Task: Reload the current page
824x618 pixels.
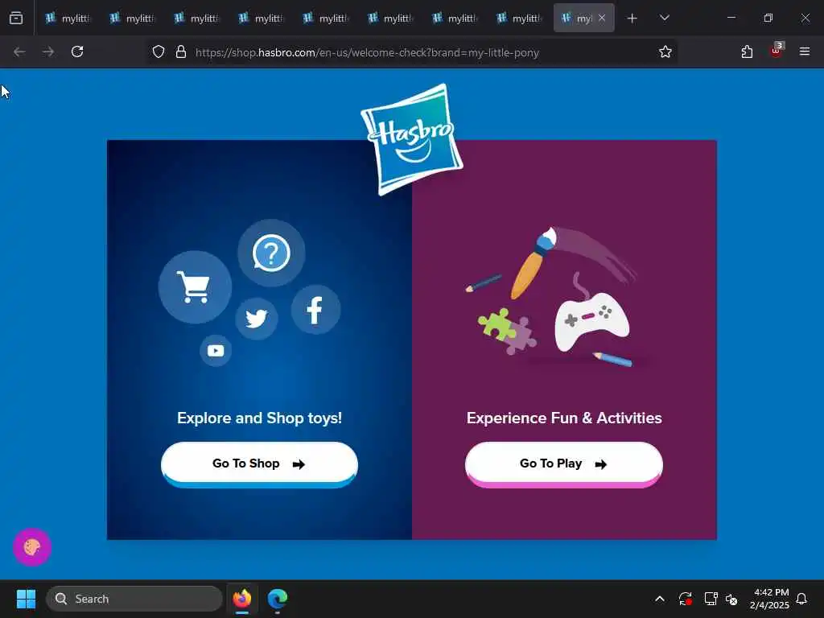Action: point(77,51)
